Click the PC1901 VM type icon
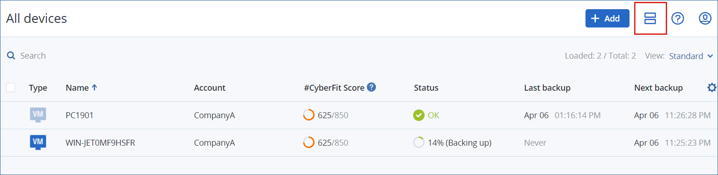 (x=38, y=115)
